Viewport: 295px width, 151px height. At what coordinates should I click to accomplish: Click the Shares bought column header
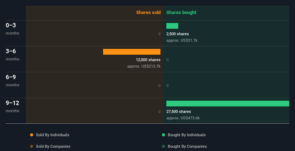click(x=181, y=13)
